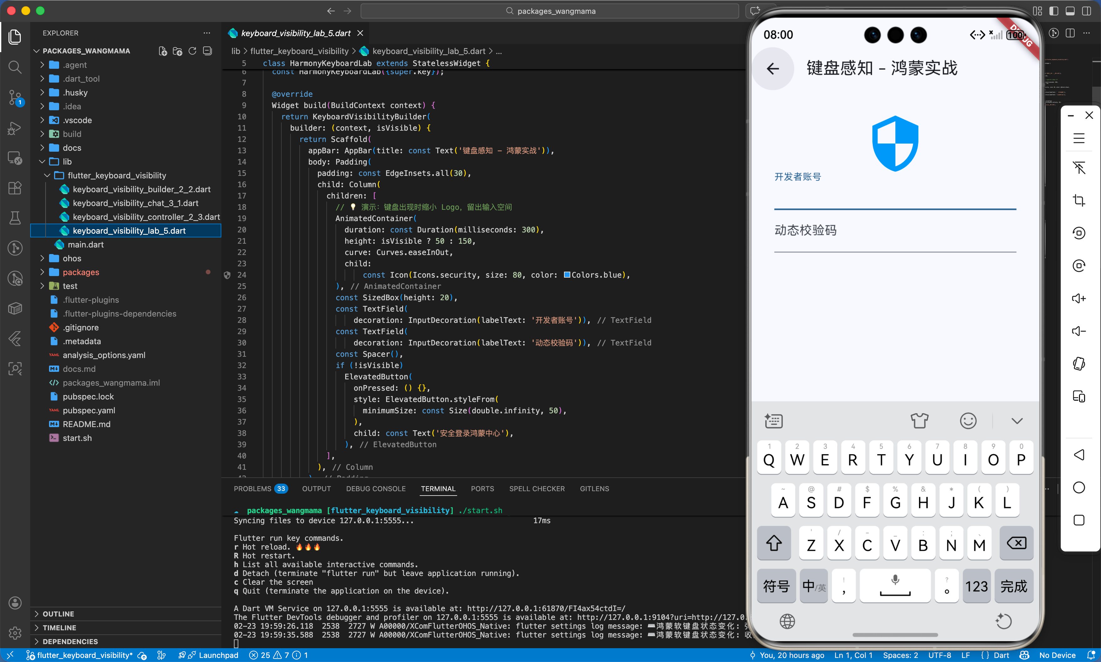This screenshot has height=662, width=1101.
Task: Open the Search view in activity bar
Action: (x=15, y=67)
